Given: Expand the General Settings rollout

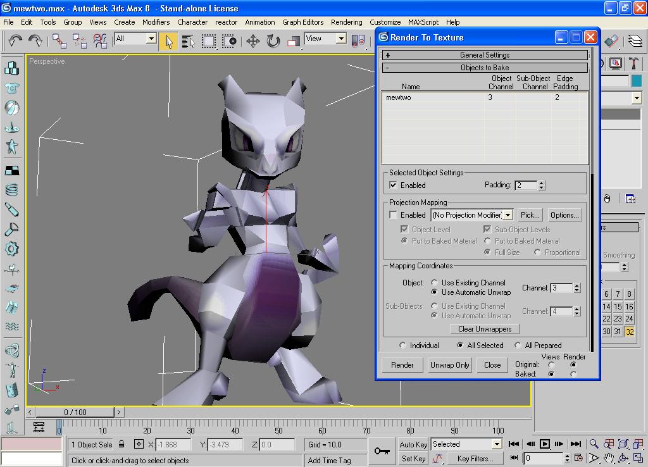Looking at the screenshot, I should point(485,55).
